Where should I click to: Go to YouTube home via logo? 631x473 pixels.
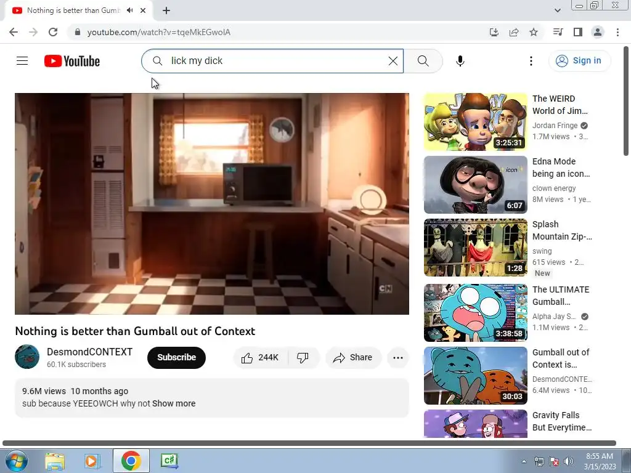pos(72,61)
